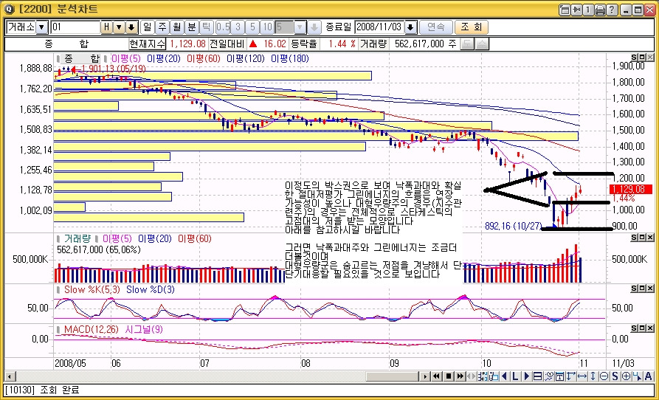
Task: Print the chart with printer icon
Action: [x=600, y=10]
